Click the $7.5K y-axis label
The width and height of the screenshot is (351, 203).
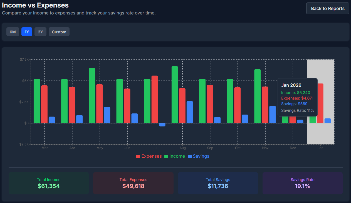tap(24, 60)
